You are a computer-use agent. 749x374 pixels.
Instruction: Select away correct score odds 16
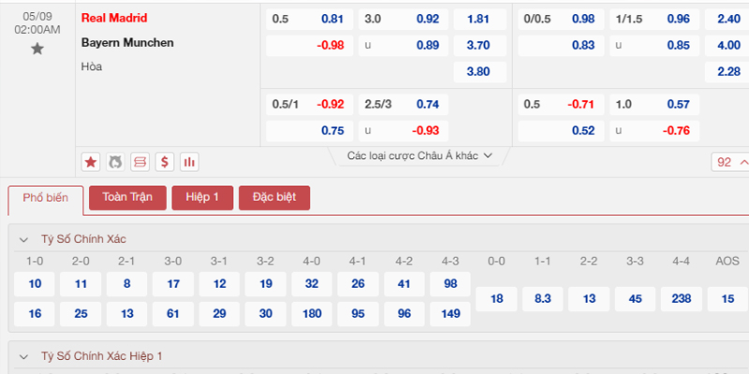(35, 314)
